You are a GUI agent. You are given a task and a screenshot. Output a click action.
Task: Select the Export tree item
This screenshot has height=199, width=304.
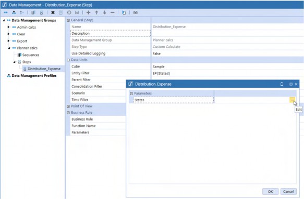pos(22,41)
